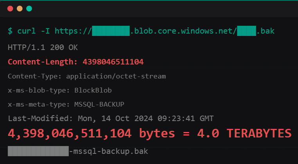The height and width of the screenshot is (164, 298).
Task: Click the yellow minimize window dot
Action: (20, 9)
